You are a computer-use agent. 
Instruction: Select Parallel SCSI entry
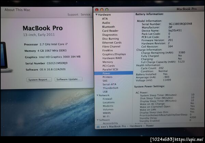pos(110,69)
